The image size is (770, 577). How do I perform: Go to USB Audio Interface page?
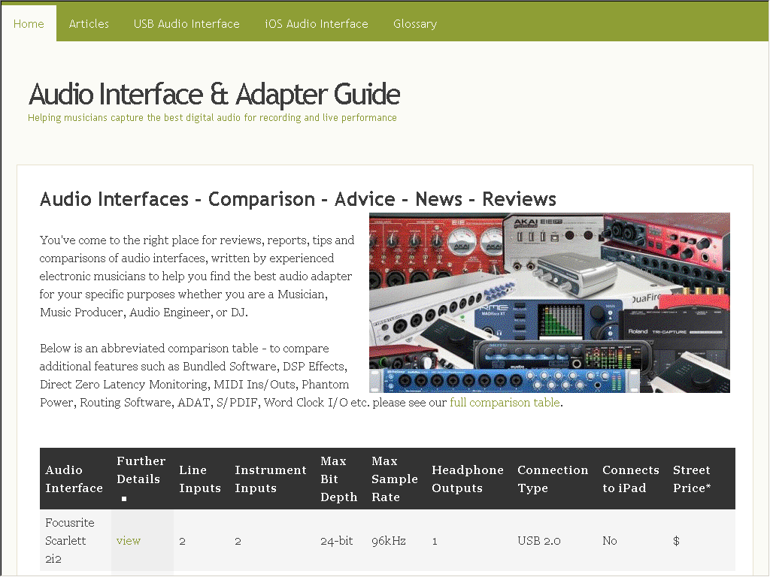pos(186,23)
